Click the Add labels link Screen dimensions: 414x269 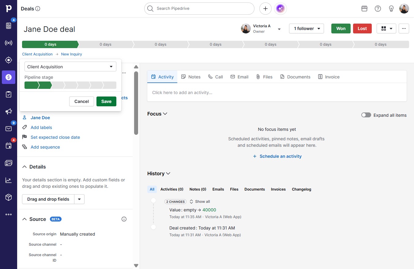(41, 127)
